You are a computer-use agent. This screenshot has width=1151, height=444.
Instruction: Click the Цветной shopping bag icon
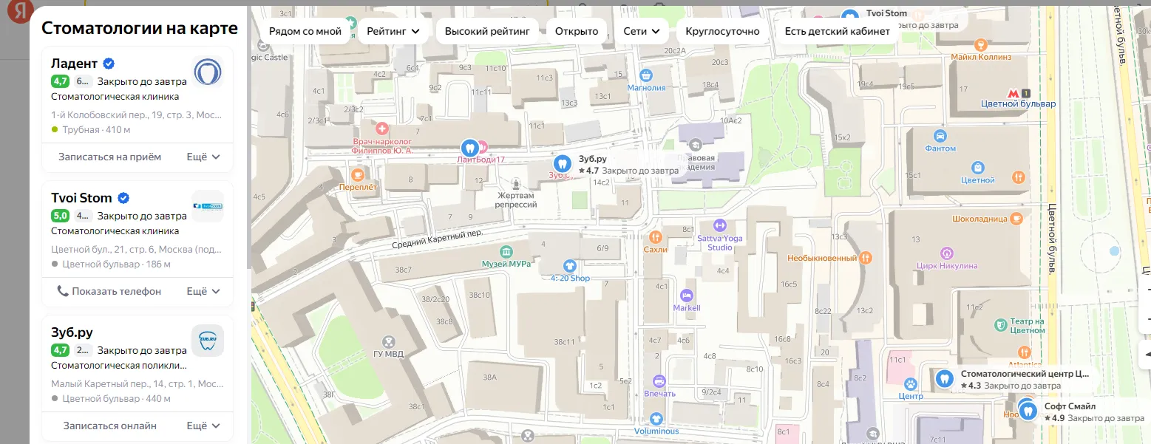978,168
